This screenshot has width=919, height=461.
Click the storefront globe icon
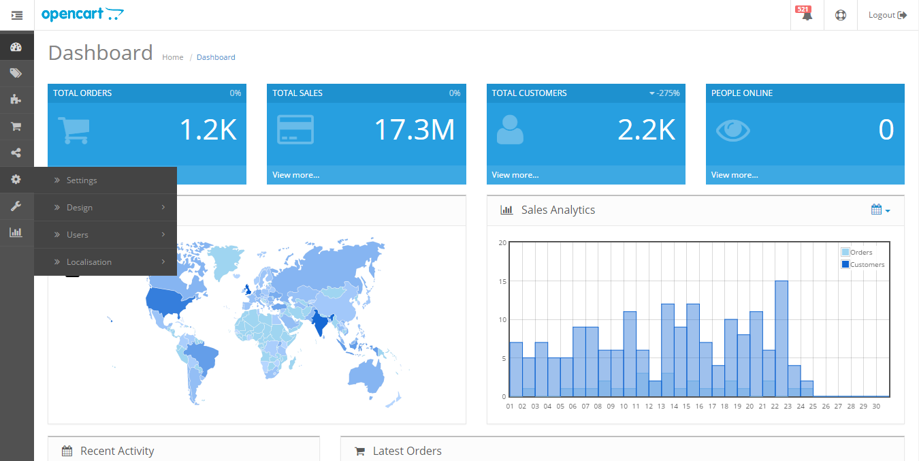pos(840,14)
